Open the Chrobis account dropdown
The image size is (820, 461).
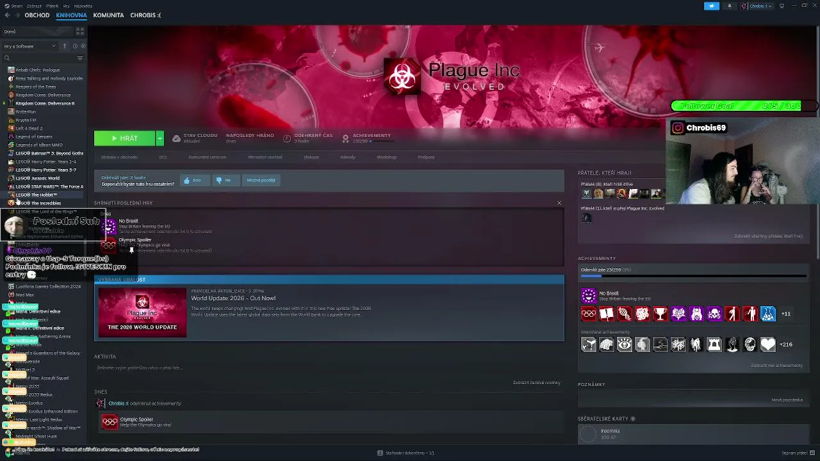point(758,6)
